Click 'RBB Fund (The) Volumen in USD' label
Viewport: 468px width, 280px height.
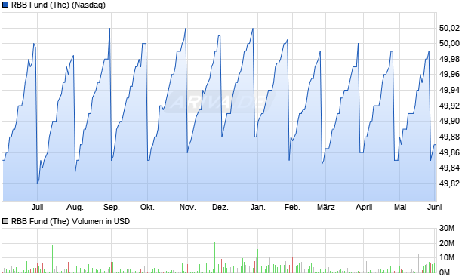point(70,221)
